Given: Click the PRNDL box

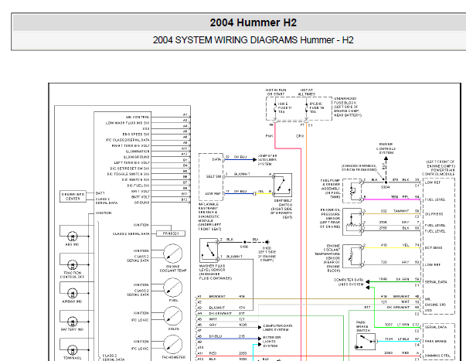Looking at the screenshot, I should (x=171, y=233).
